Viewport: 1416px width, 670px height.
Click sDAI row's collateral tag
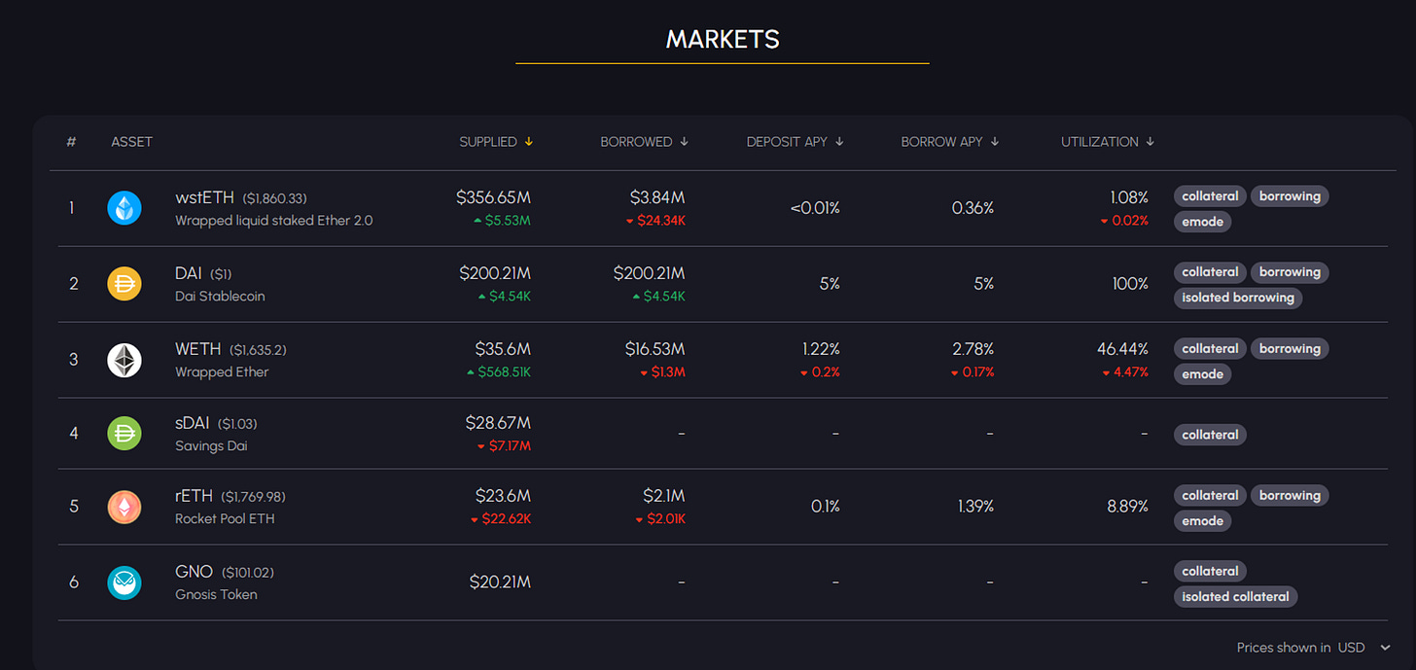point(1210,435)
